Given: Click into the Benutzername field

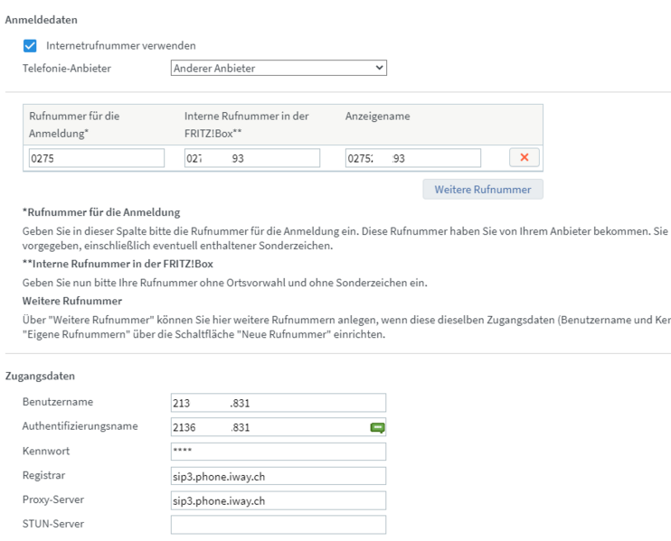Looking at the screenshot, I should click(x=279, y=403).
